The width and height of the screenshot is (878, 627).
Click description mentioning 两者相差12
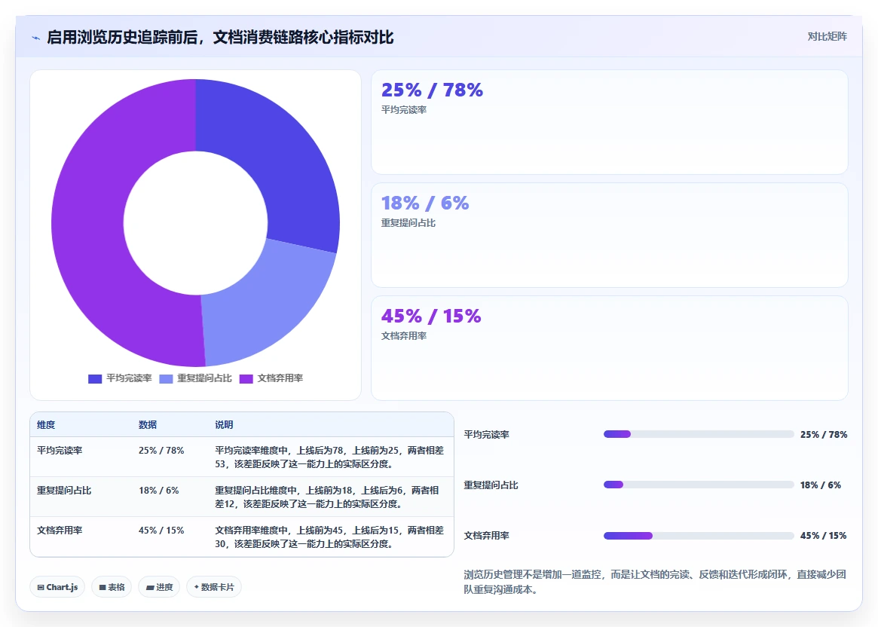tap(327, 497)
